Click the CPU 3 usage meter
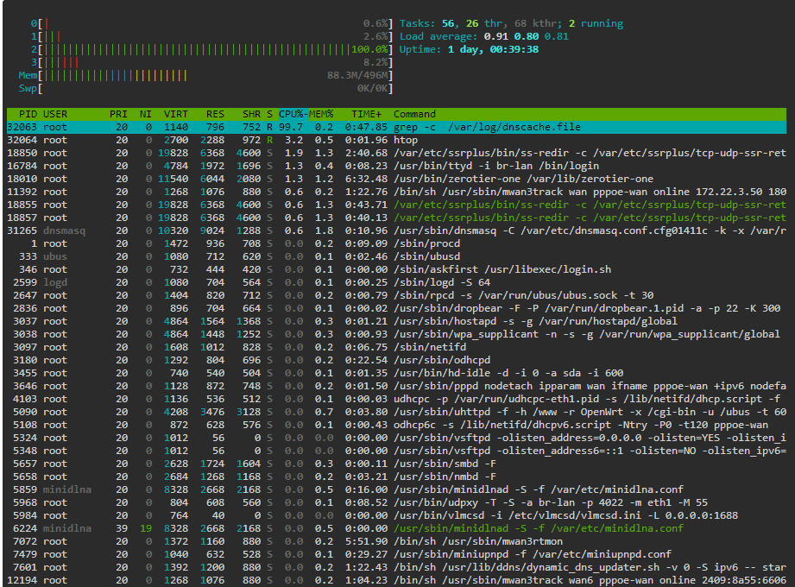This screenshot has width=795, height=587. pyautogui.click(x=211, y=62)
